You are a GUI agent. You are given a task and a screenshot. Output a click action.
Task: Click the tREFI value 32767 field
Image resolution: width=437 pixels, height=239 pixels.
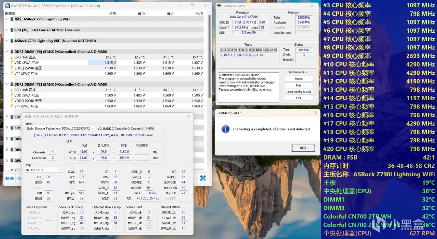click(x=152, y=193)
